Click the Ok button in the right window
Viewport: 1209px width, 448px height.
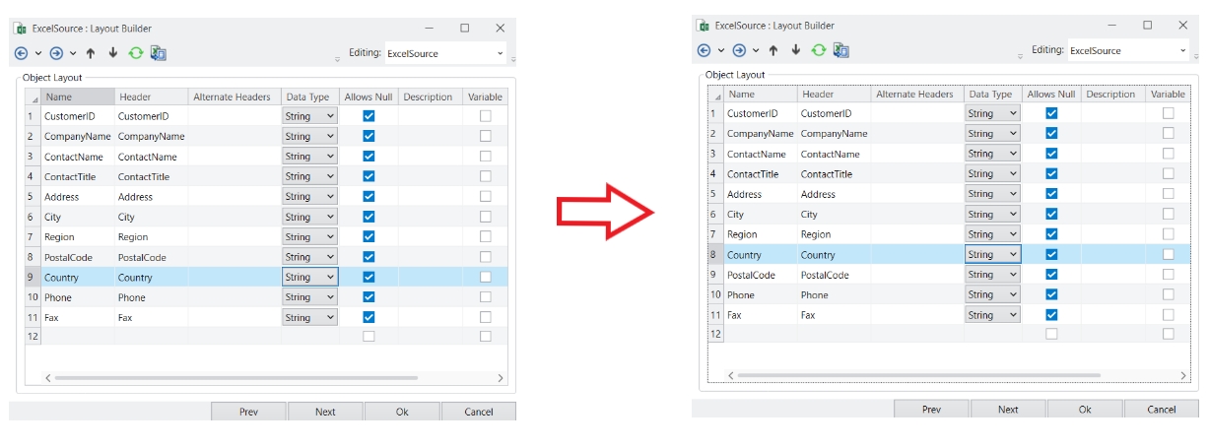click(1085, 409)
